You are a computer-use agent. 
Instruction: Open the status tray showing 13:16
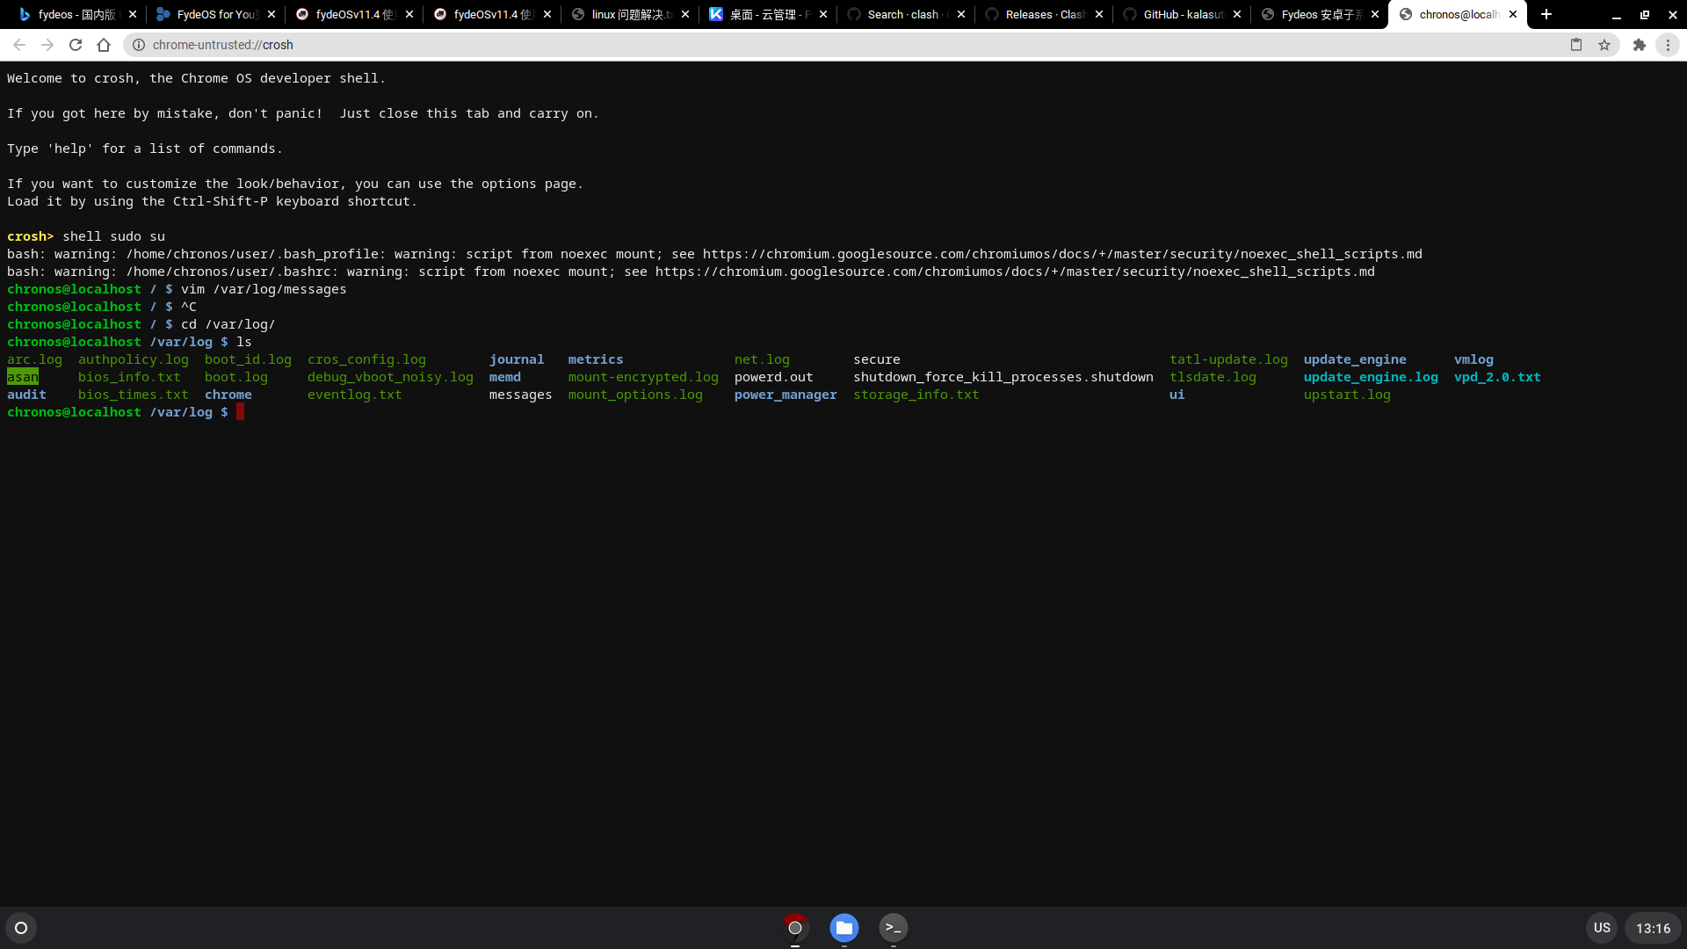pos(1653,928)
